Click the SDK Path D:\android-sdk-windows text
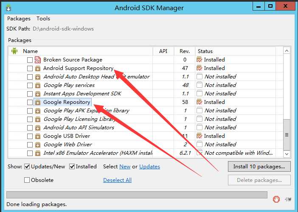Viewport: 298px width, 212px height. tap(63, 29)
